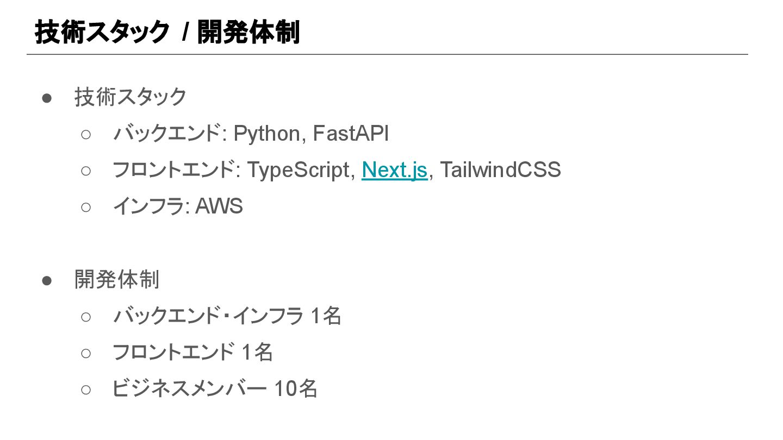Click the hollow bullet before ビジネスメンバー

tap(86, 389)
